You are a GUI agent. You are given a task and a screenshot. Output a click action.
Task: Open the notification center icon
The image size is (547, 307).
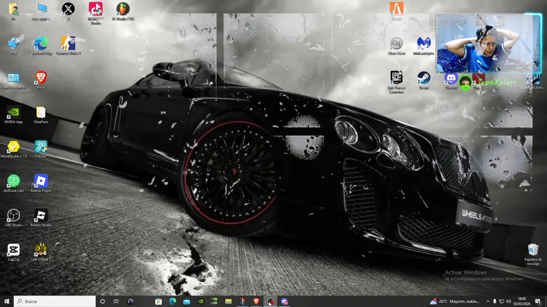(538, 301)
